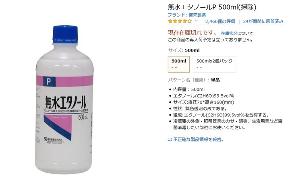Select the 500mlx2個パック size option
290x191 pixels.
[x=214, y=64]
